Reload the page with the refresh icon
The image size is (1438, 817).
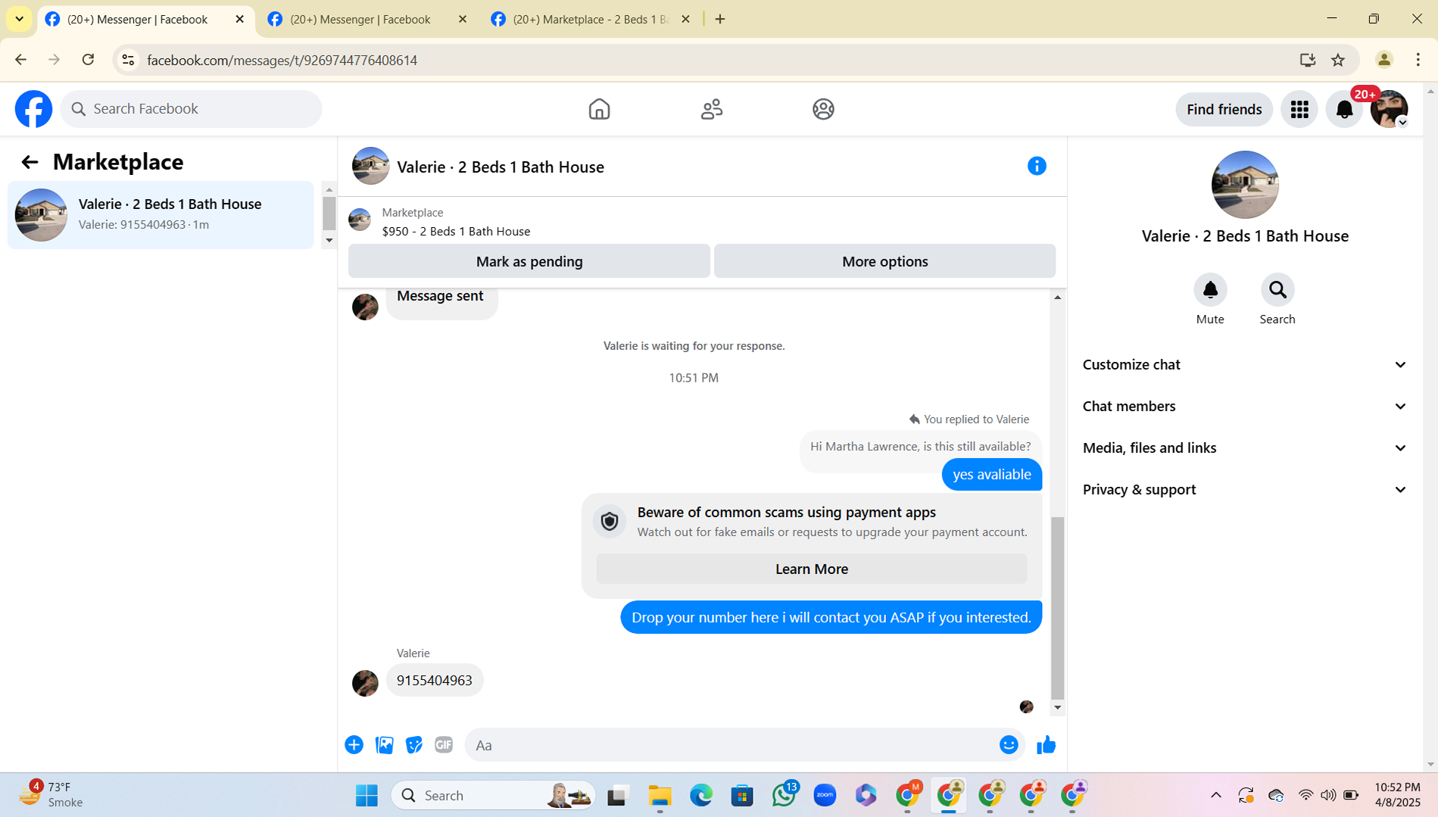pos(88,60)
